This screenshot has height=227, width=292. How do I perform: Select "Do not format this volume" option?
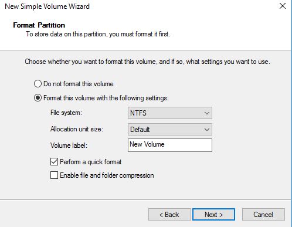click(x=38, y=84)
